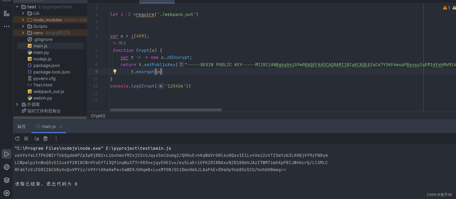Open the Services tool window icon
Image resolution: width=456 pixels, height=199 pixels.
7,193
